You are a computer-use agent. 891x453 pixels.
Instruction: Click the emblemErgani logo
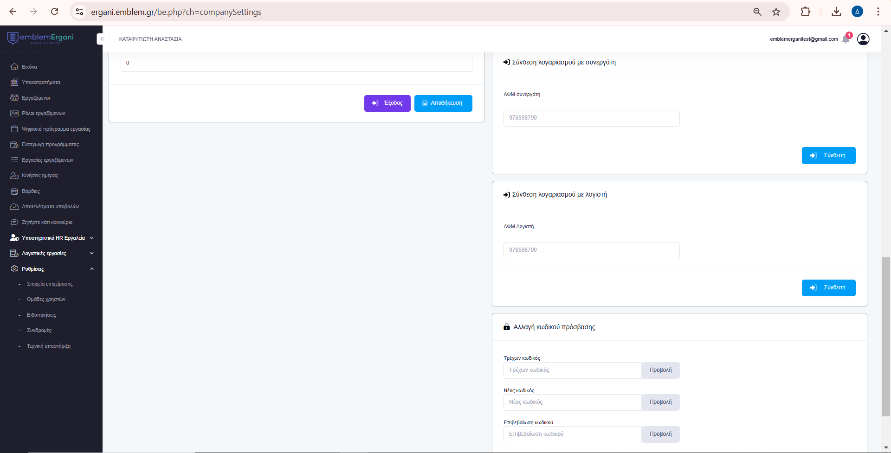[41, 38]
